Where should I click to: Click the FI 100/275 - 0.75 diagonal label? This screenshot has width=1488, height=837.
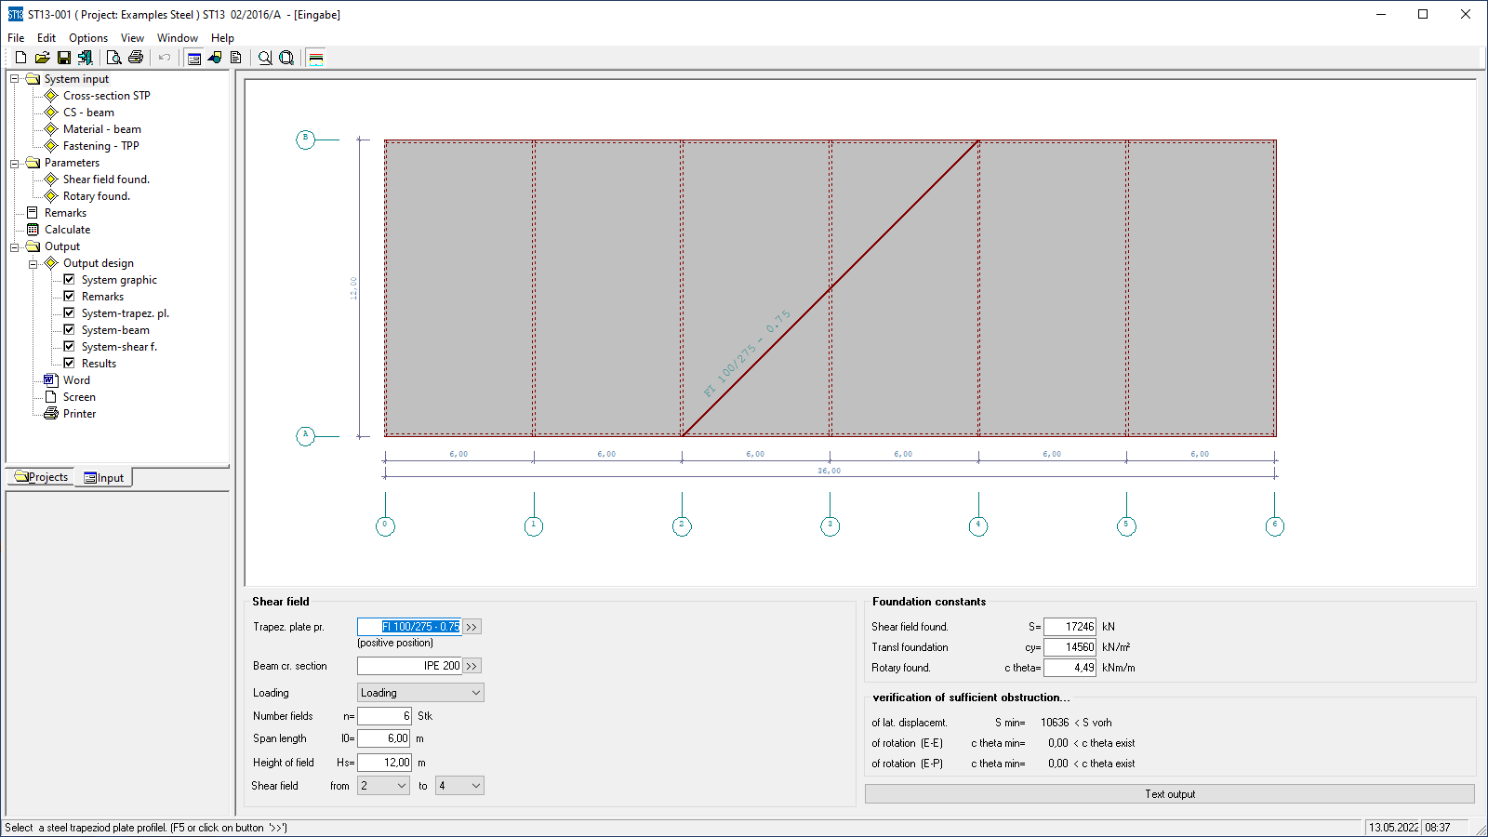(x=747, y=353)
